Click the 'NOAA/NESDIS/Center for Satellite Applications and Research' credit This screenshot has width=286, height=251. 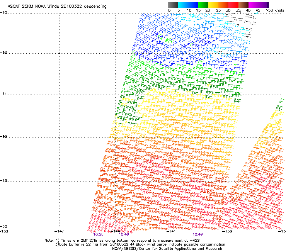pyautogui.click(x=167, y=249)
